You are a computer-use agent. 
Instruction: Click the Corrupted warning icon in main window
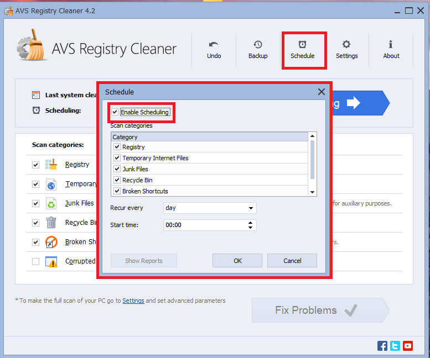(x=51, y=262)
